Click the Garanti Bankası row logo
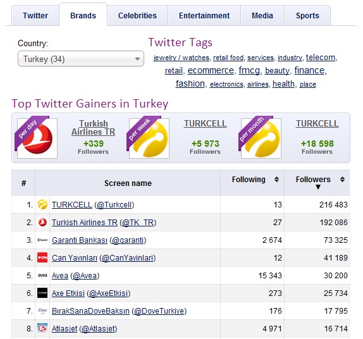363x339 pixels. tap(42, 240)
